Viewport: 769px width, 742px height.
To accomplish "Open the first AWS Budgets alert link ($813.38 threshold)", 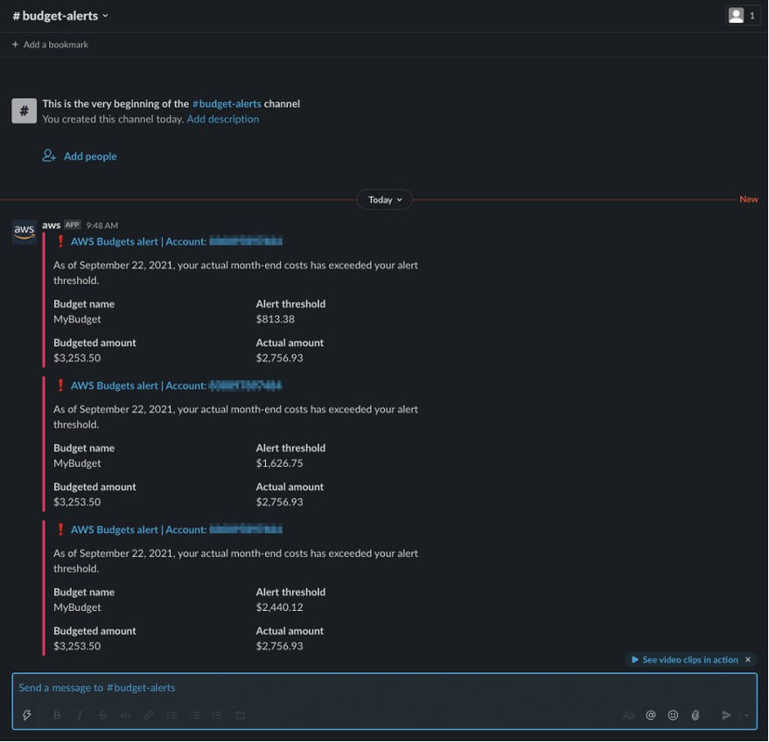I will pyautogui.click(x=176, y=241).
